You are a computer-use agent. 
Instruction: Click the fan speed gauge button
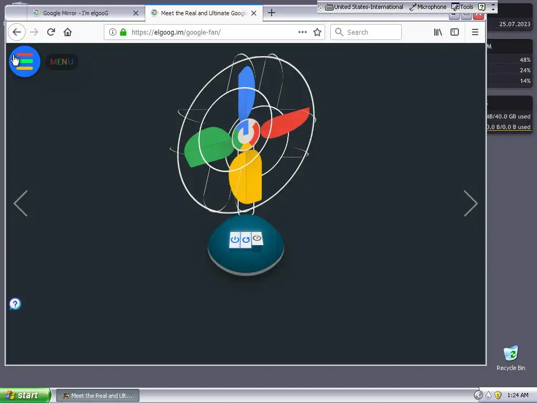click(x=257, y=238)
